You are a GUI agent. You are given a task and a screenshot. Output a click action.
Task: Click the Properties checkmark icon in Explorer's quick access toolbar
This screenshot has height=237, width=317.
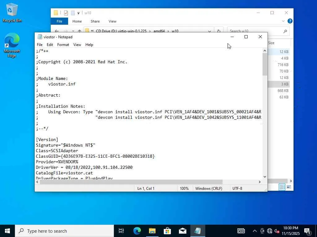tap(66, 13)
